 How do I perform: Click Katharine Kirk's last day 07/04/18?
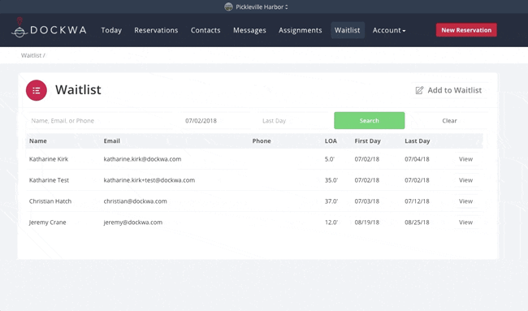coord(417,159)
